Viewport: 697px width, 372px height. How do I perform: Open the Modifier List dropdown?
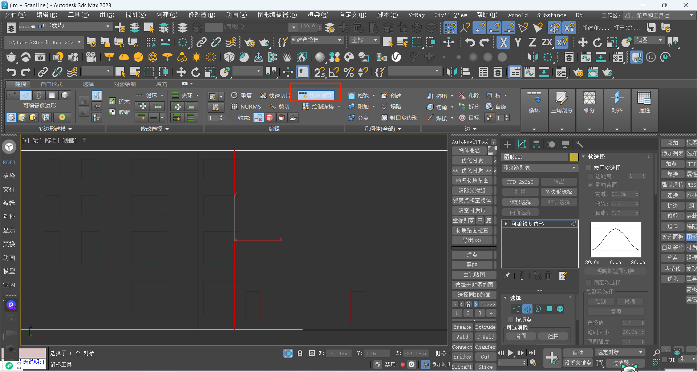(539, 168)
